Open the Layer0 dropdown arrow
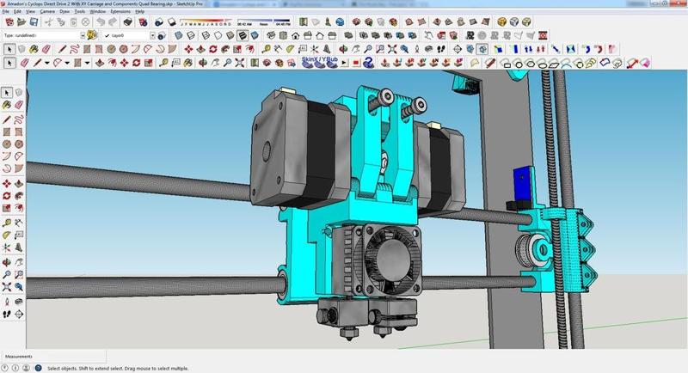The height and width of the screenshot is (373, 688). tap(152, 35)
